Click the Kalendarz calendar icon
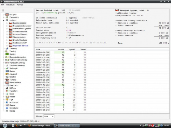 7,85
